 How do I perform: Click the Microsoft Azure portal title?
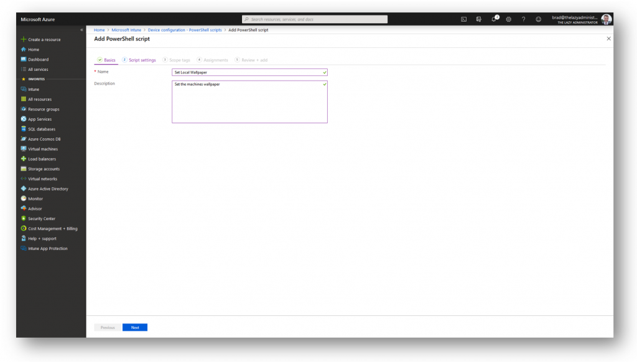tap(38, 19)
